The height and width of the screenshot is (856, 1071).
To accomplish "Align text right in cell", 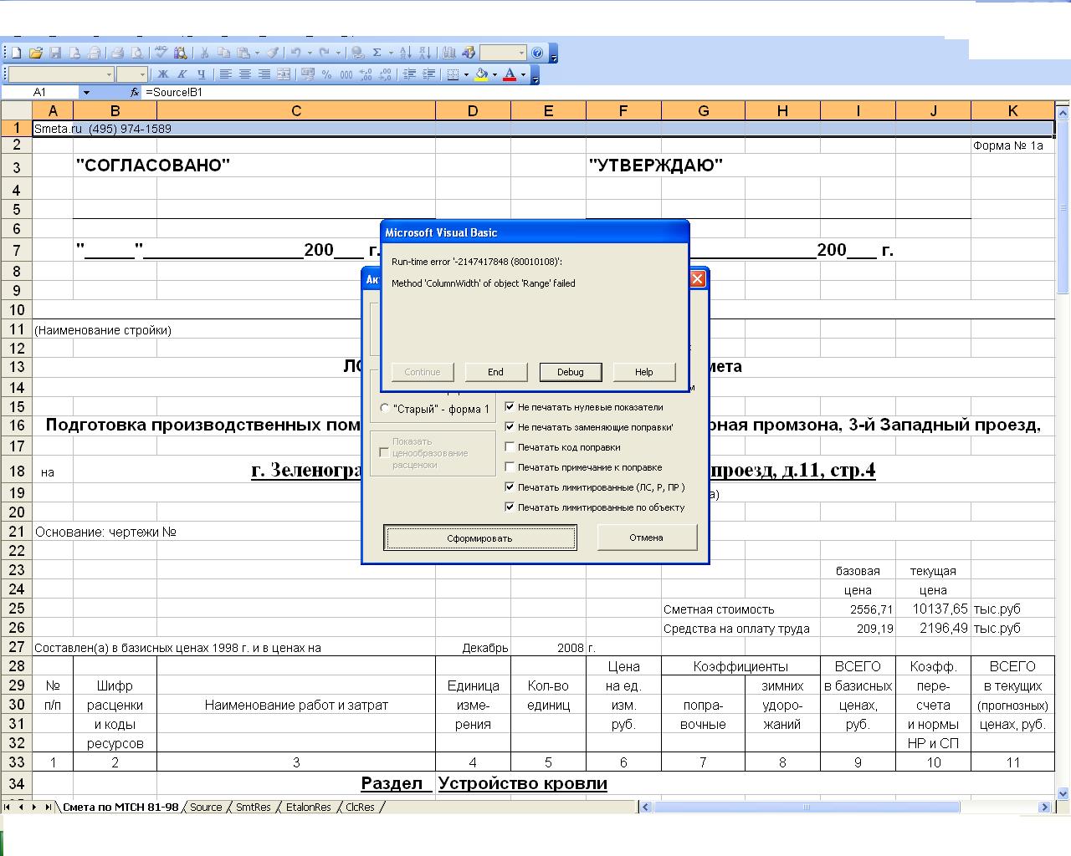I will [264, 74].
